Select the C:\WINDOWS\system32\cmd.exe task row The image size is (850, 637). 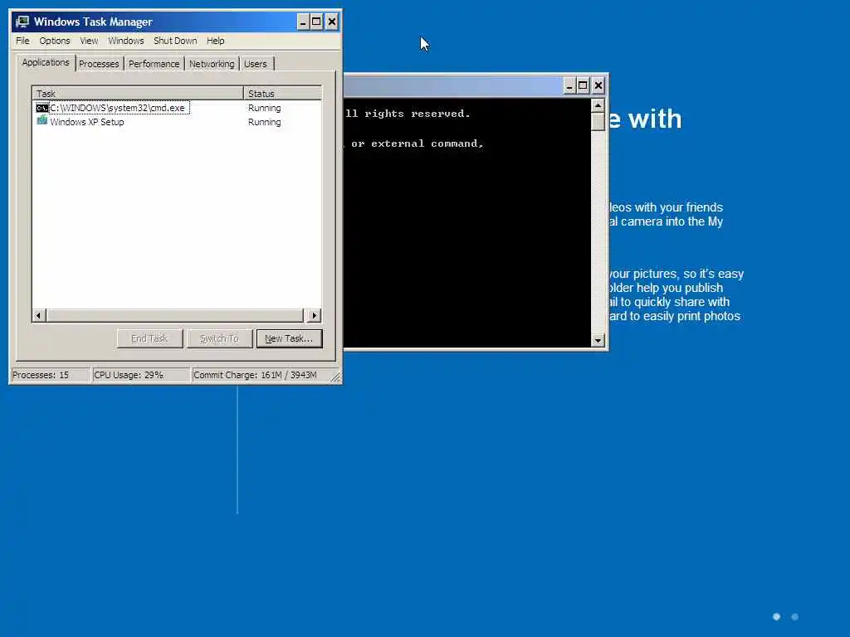(x=177, y=108)
